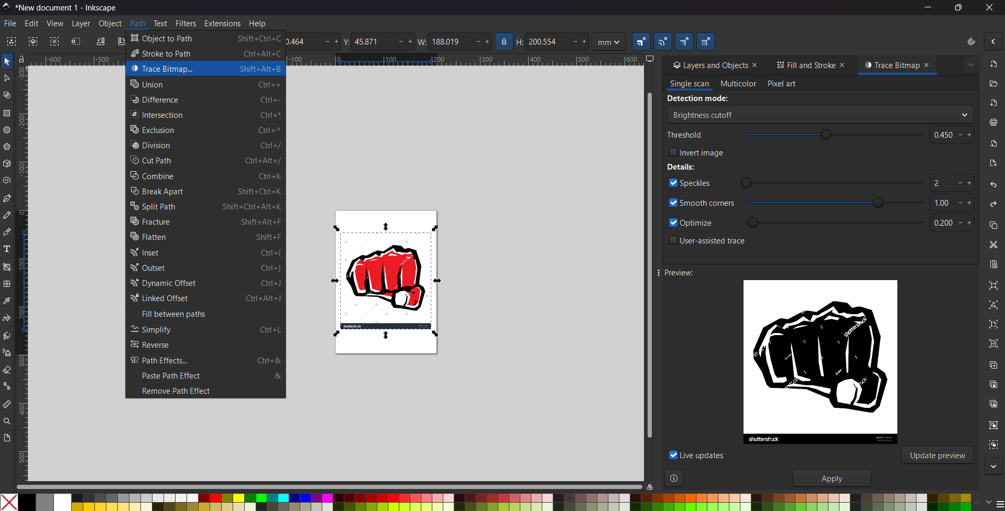1005x511 pixels.
Task: Click the Redo icon in right toolbar
Action: tap(993, 204)
